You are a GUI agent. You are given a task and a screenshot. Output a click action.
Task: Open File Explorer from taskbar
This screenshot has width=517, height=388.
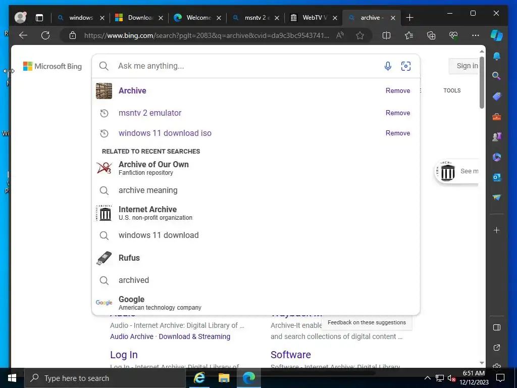(224, 378)
